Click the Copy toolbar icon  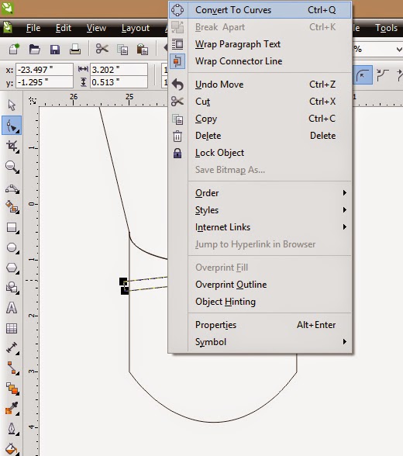(122, 50)
